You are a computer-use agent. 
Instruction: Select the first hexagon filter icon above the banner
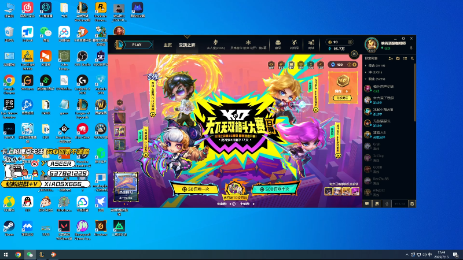[271, 64]
